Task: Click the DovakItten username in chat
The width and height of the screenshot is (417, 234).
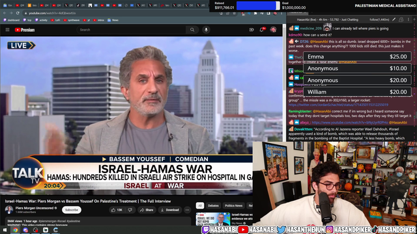Action: [304, 129]
